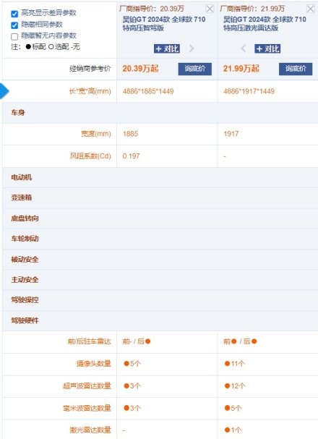
Task: Collapse the 驾驶硬件 section header
Action: pyautogui.click(x=160, y=320)
